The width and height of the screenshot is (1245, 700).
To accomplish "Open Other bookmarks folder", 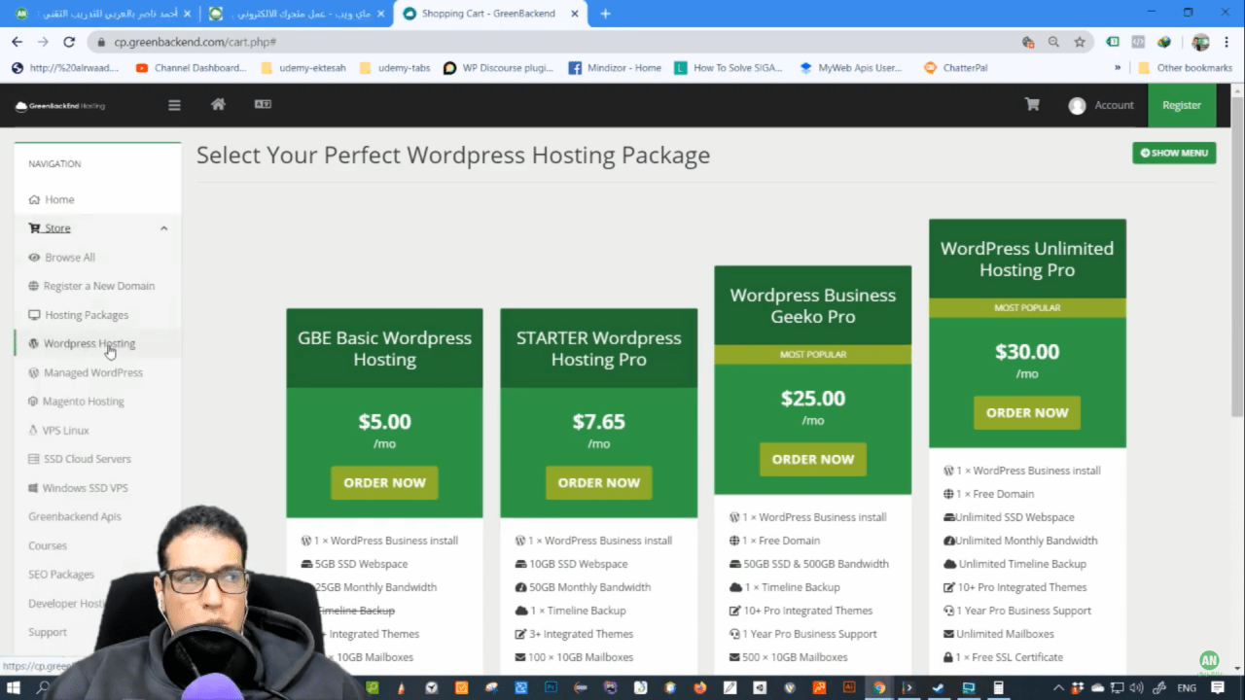I will pos(1185,68).
